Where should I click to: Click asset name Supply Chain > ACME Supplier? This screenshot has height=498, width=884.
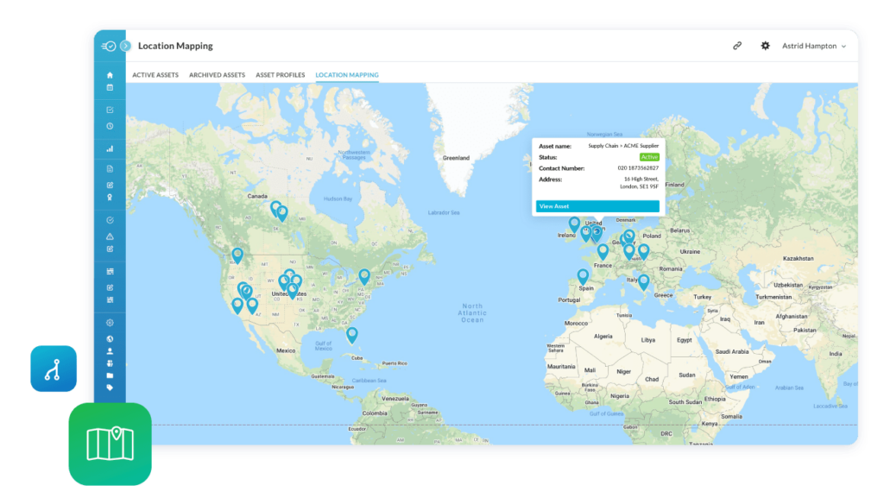point(623,146)
